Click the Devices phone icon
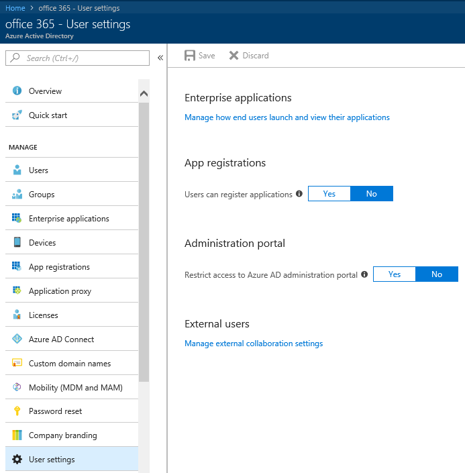This screenshot has height=473, width=465. click(17, 242)
